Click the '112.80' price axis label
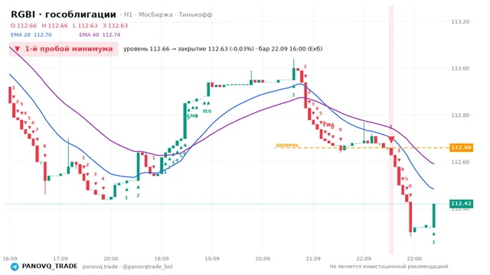Screen dimensions: 490x275 460,115
